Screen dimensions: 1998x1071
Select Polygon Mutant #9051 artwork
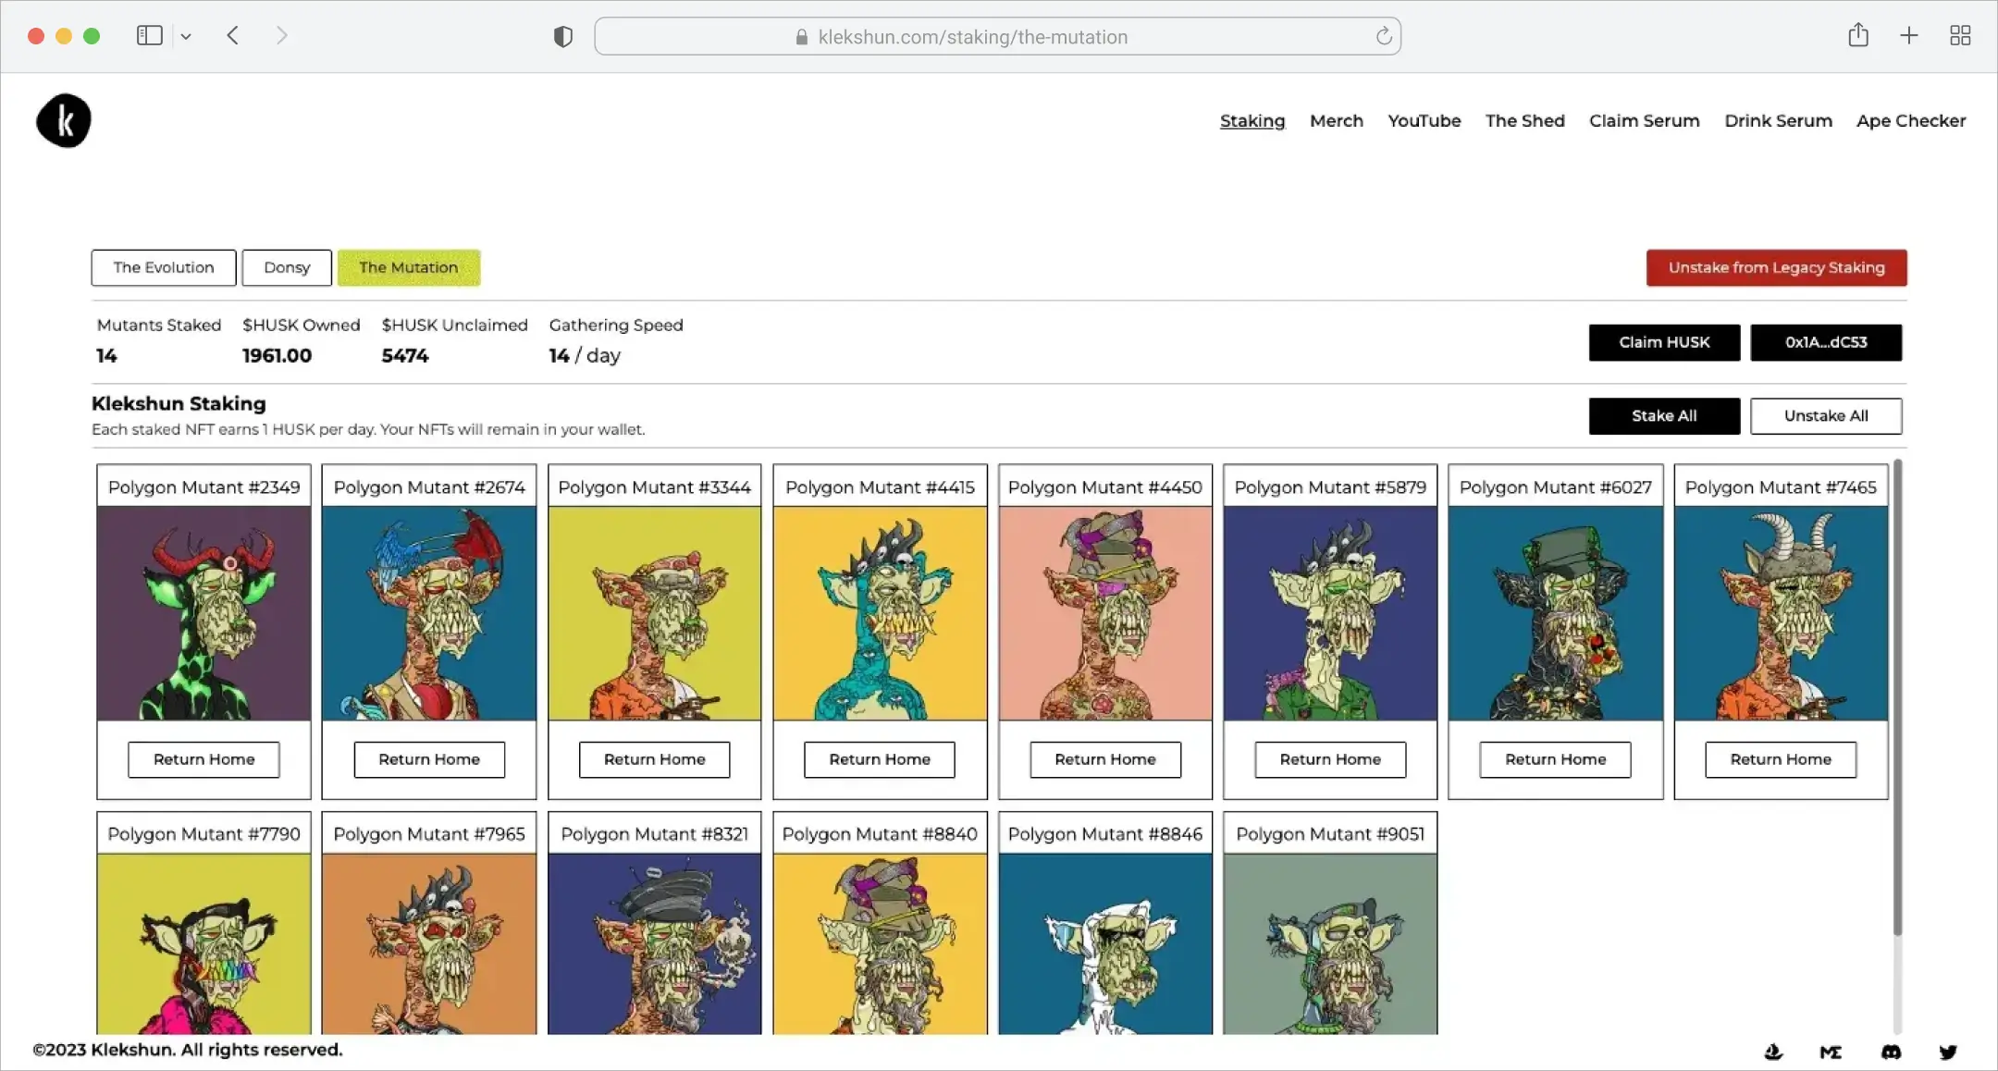(x=1330, y=943)
